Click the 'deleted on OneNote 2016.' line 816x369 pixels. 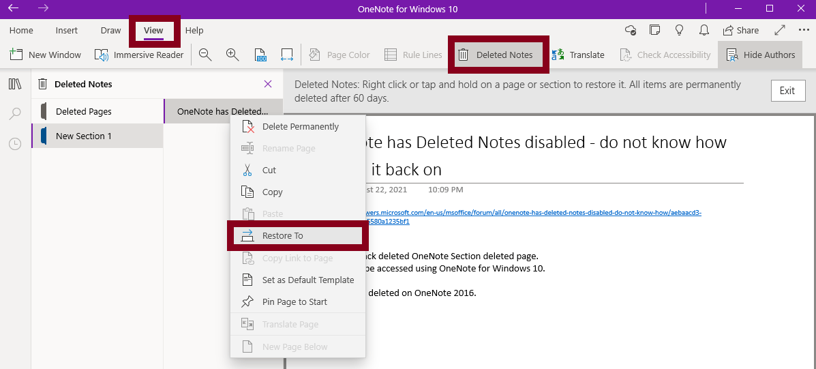tap(421, 293)
